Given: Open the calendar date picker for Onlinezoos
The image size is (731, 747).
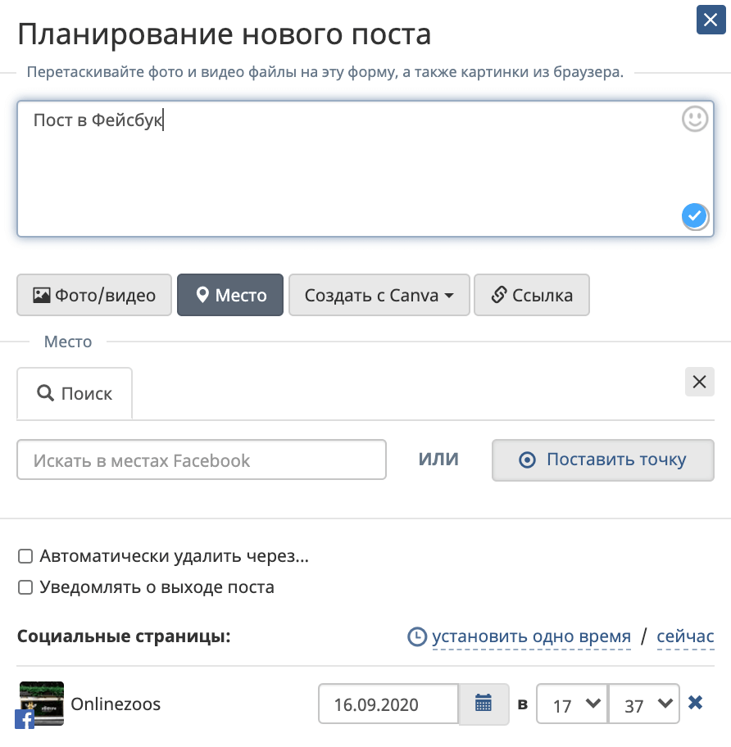Looking at the screenshot, I should [483, 704].
